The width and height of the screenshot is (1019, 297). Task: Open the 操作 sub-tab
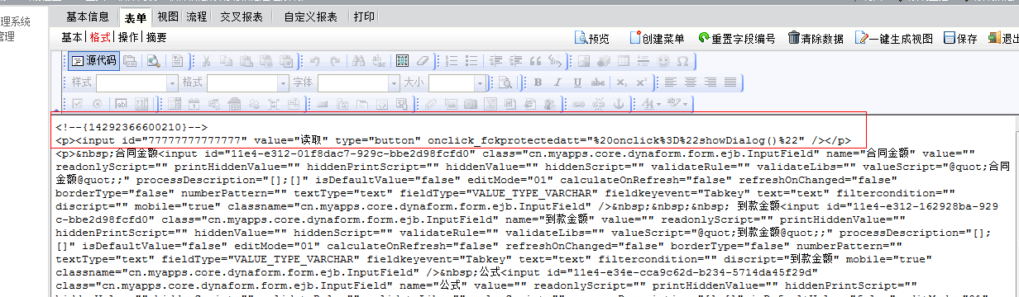click(x=128, y=37)
